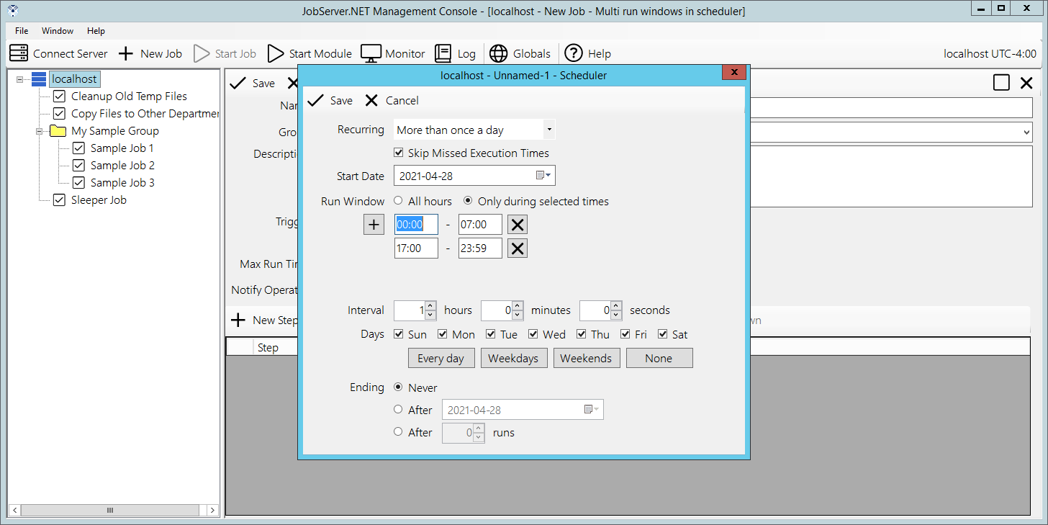The width and height of the screenshot is (1048, 525).
Task: Add a new run window time range
Action: coord(374,224)
